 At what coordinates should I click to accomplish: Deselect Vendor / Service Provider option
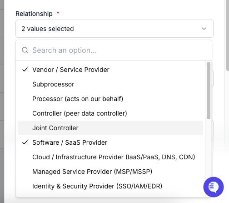(110, 70)
